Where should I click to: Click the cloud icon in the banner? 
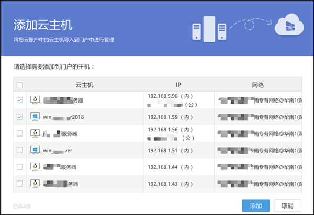click(x=289, y=25)
